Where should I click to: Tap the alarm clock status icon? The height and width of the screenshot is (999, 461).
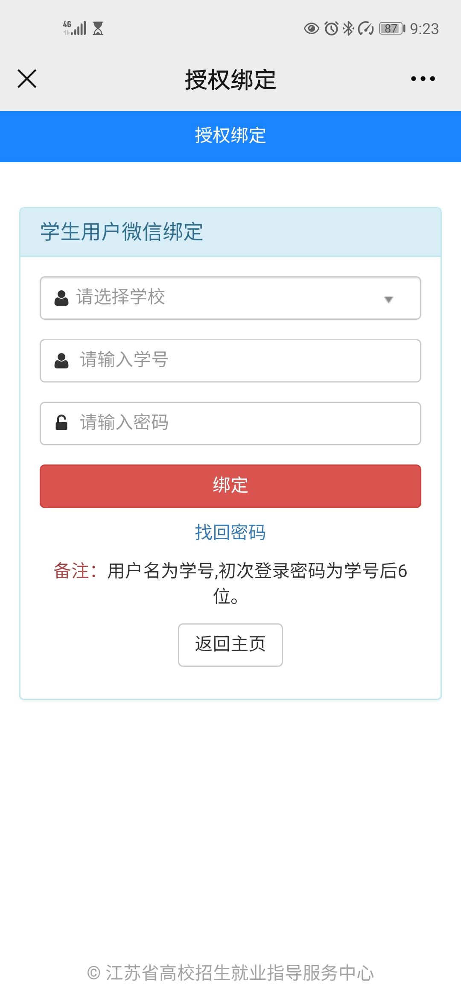331,29
